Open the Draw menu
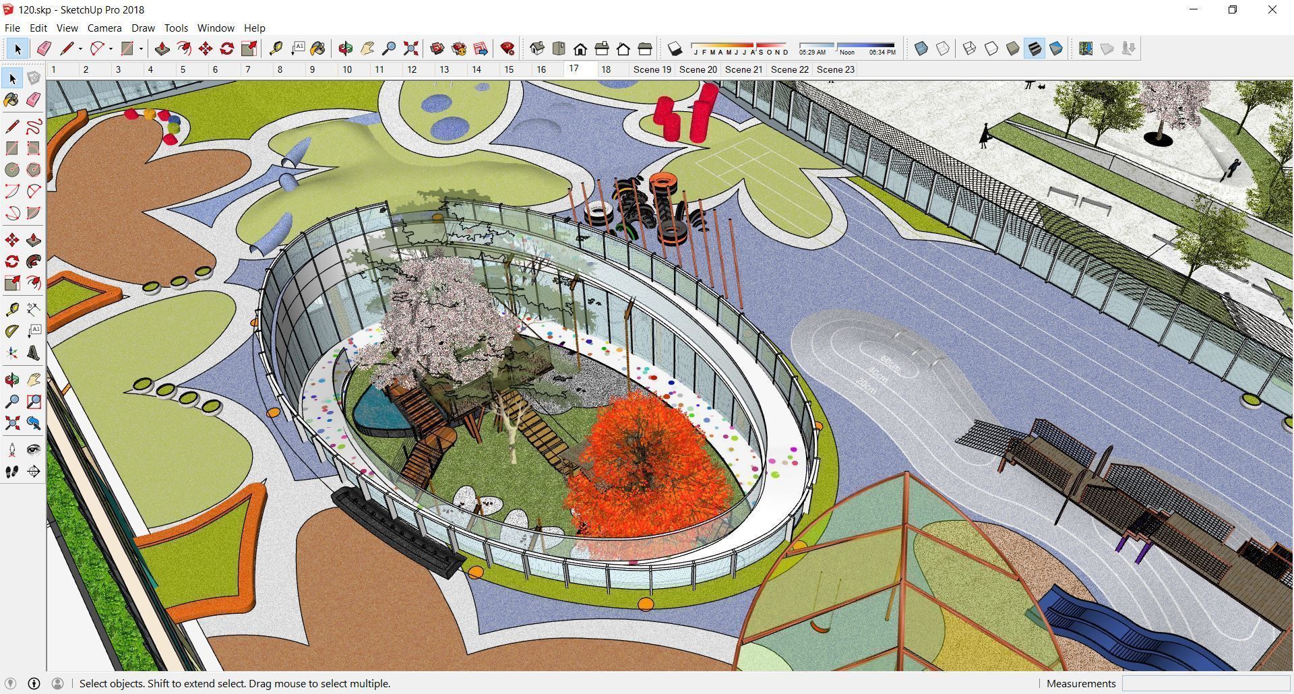Screen dimensions: 1294x694 [143, 28]
